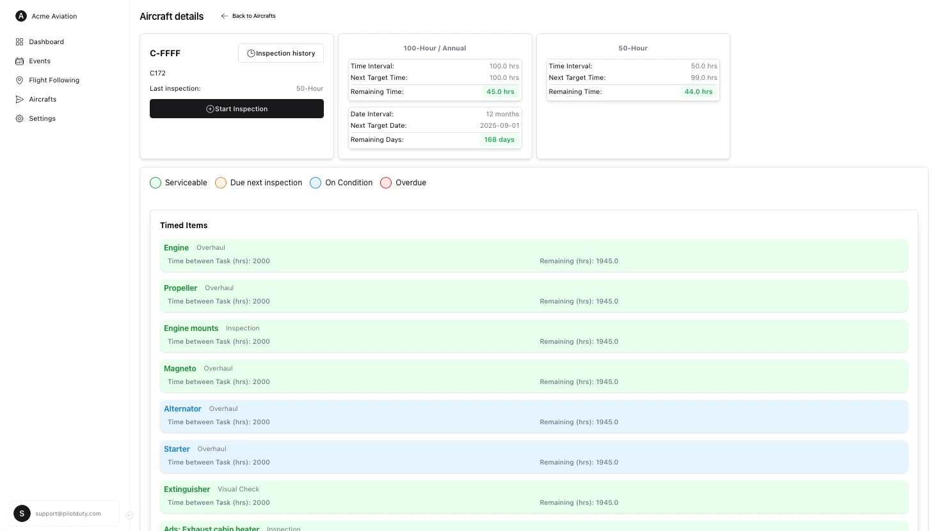Click the 100-Hour / Annual card title

click(435, 49)
